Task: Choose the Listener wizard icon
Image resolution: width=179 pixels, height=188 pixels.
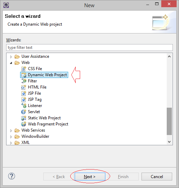Action: (24, 106)
